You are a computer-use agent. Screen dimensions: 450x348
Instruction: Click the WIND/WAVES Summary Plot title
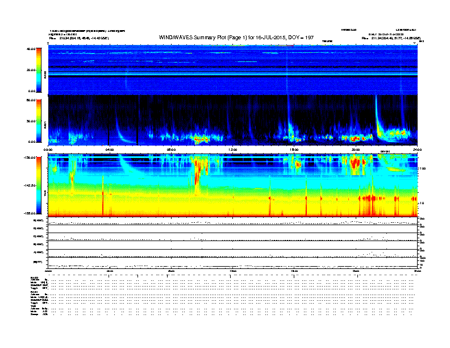(x=236, y=38)
